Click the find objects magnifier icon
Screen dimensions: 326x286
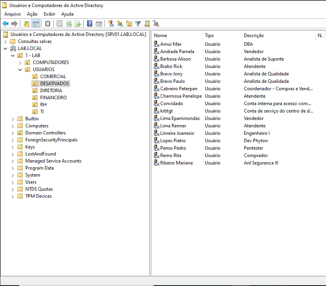click(147, 24)
